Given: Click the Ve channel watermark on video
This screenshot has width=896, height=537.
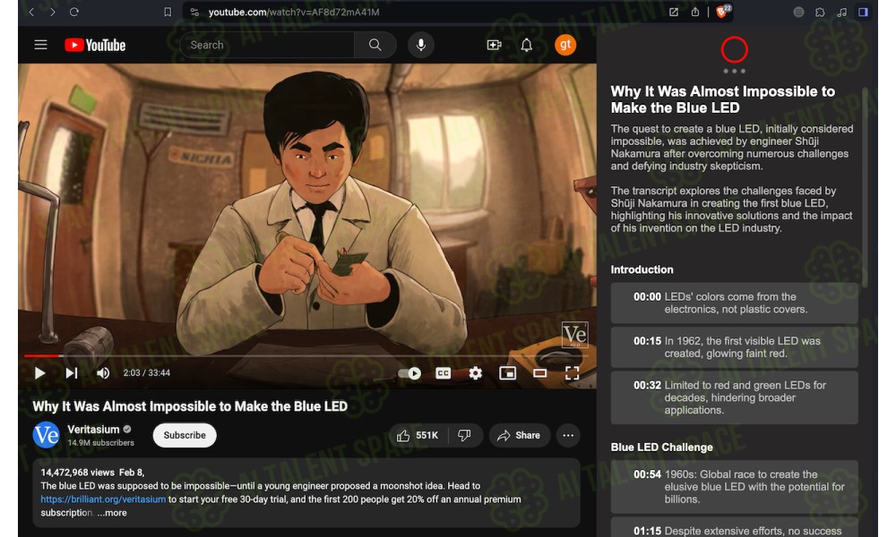Looking at the screenshot, I should coord(575,335).
